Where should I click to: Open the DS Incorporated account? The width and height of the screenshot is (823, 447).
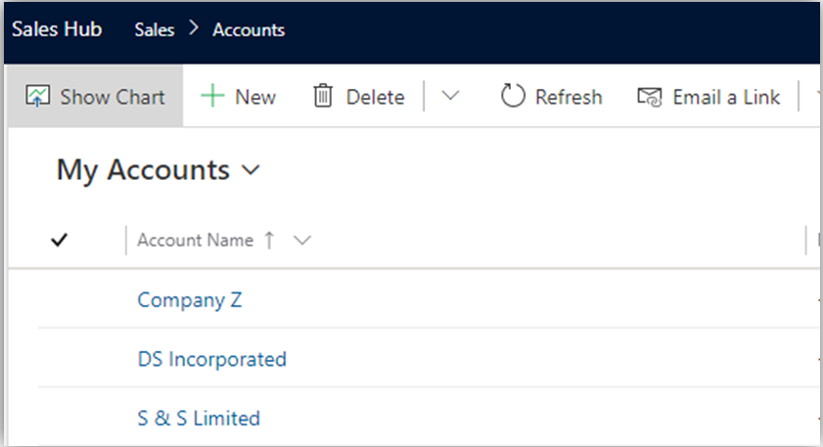click(212, 359)
